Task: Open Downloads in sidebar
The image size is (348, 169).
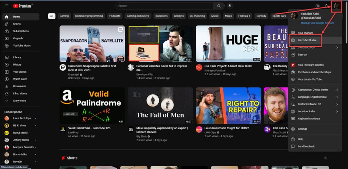Action: 21,87
